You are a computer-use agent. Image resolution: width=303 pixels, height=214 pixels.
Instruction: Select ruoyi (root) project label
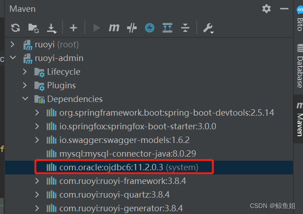tap(57, 45)
